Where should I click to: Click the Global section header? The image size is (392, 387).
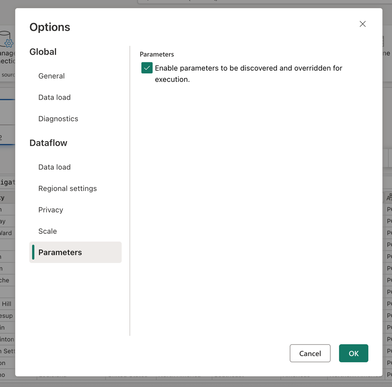tap(43, 52)
